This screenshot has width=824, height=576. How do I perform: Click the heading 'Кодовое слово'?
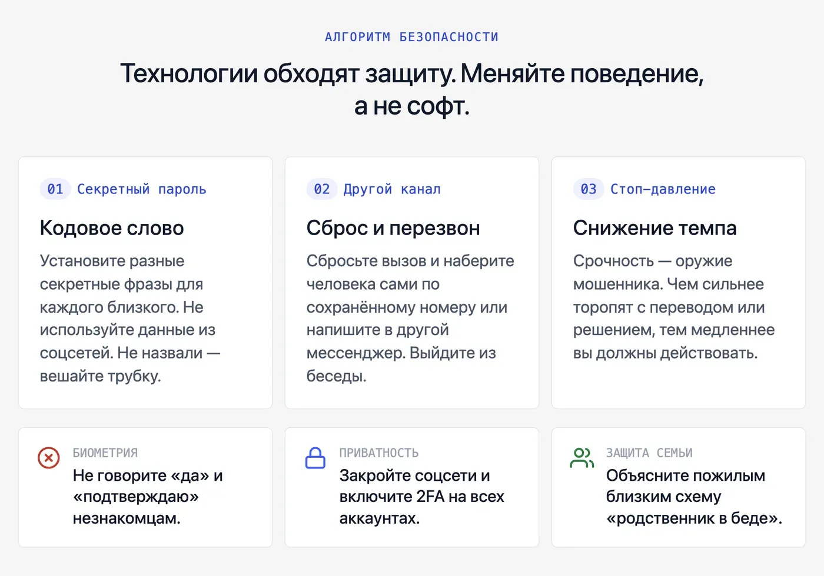pyautogui.click(x=112, y=228)
